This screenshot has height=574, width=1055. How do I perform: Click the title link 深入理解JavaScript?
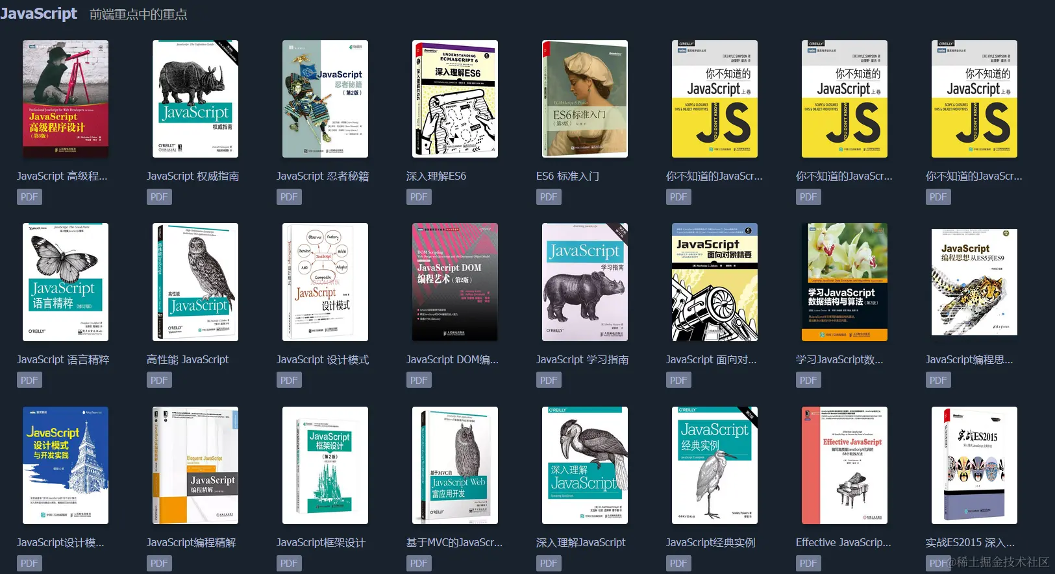point(581,542)
